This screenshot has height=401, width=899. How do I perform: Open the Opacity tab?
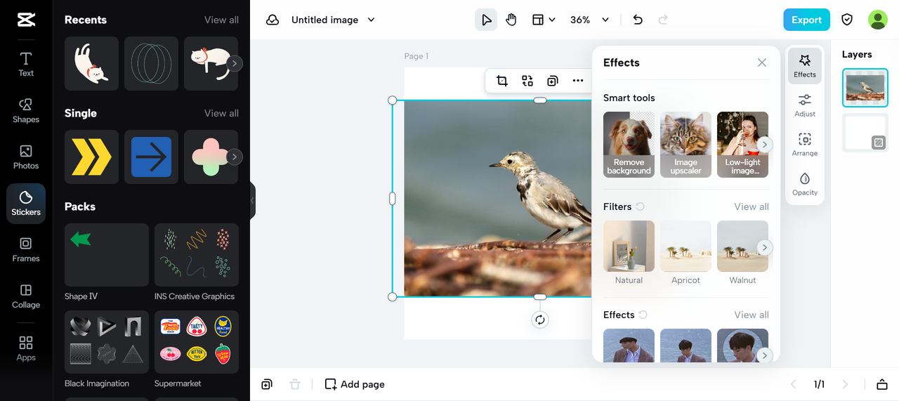point(805,183)
